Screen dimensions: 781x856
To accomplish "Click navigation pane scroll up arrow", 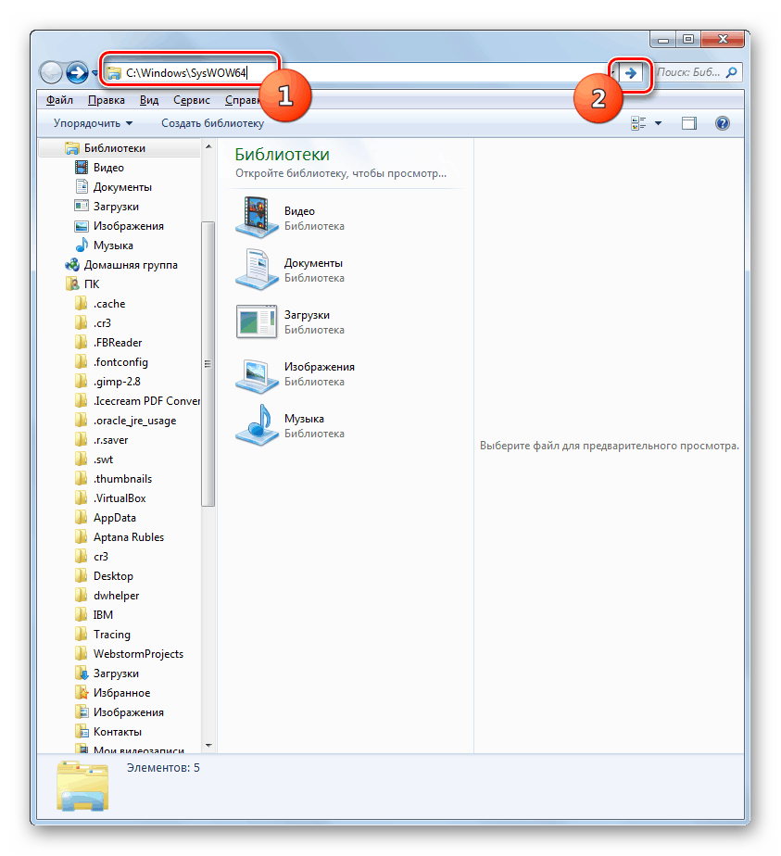I will [208, 146].
